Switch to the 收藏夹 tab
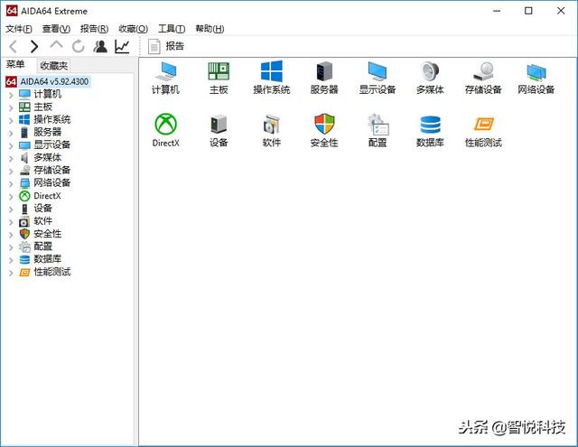 [x=54, y=66]
